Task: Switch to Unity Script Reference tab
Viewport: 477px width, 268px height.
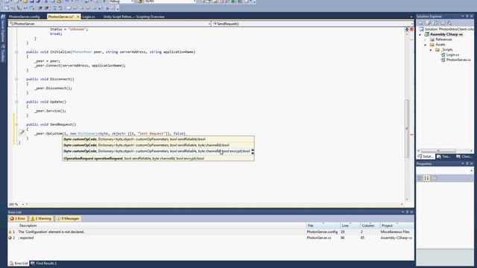Action: tap(134, 16)
